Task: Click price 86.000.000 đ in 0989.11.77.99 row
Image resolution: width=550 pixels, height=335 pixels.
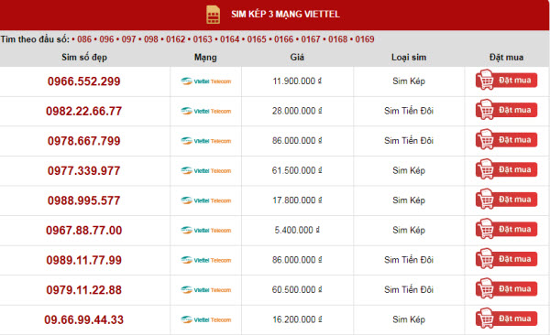Action: (297, 260)
